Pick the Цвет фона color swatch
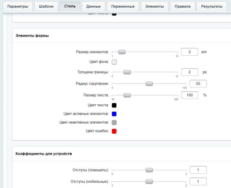The image size is (231, 188). 114,62
